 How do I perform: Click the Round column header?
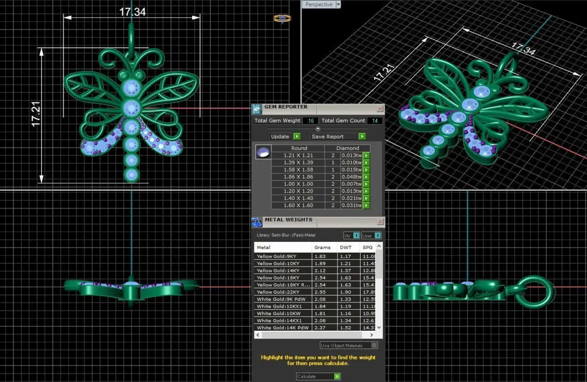coord(298,148)
